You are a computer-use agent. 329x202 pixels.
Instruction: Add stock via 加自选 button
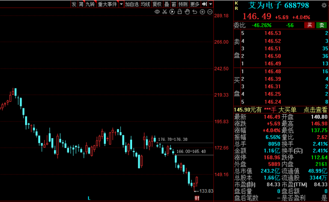[132, 4]
